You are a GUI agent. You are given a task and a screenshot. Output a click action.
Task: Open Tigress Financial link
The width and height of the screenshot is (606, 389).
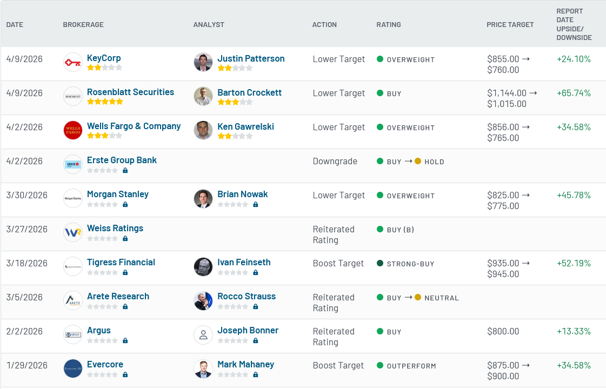(121, 262)
